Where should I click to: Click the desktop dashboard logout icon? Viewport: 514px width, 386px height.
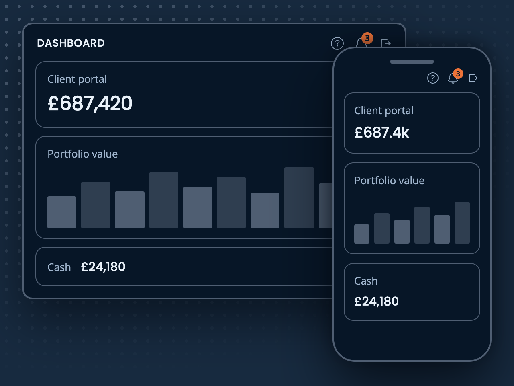pos(386,43)
